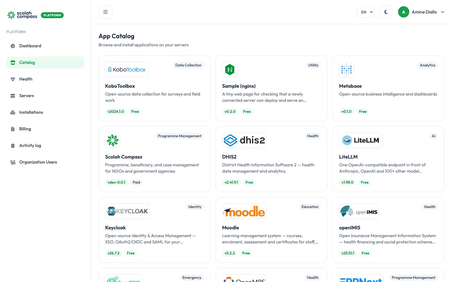
Task: Open the Billing menu item
Action: (x=45, y=129)
